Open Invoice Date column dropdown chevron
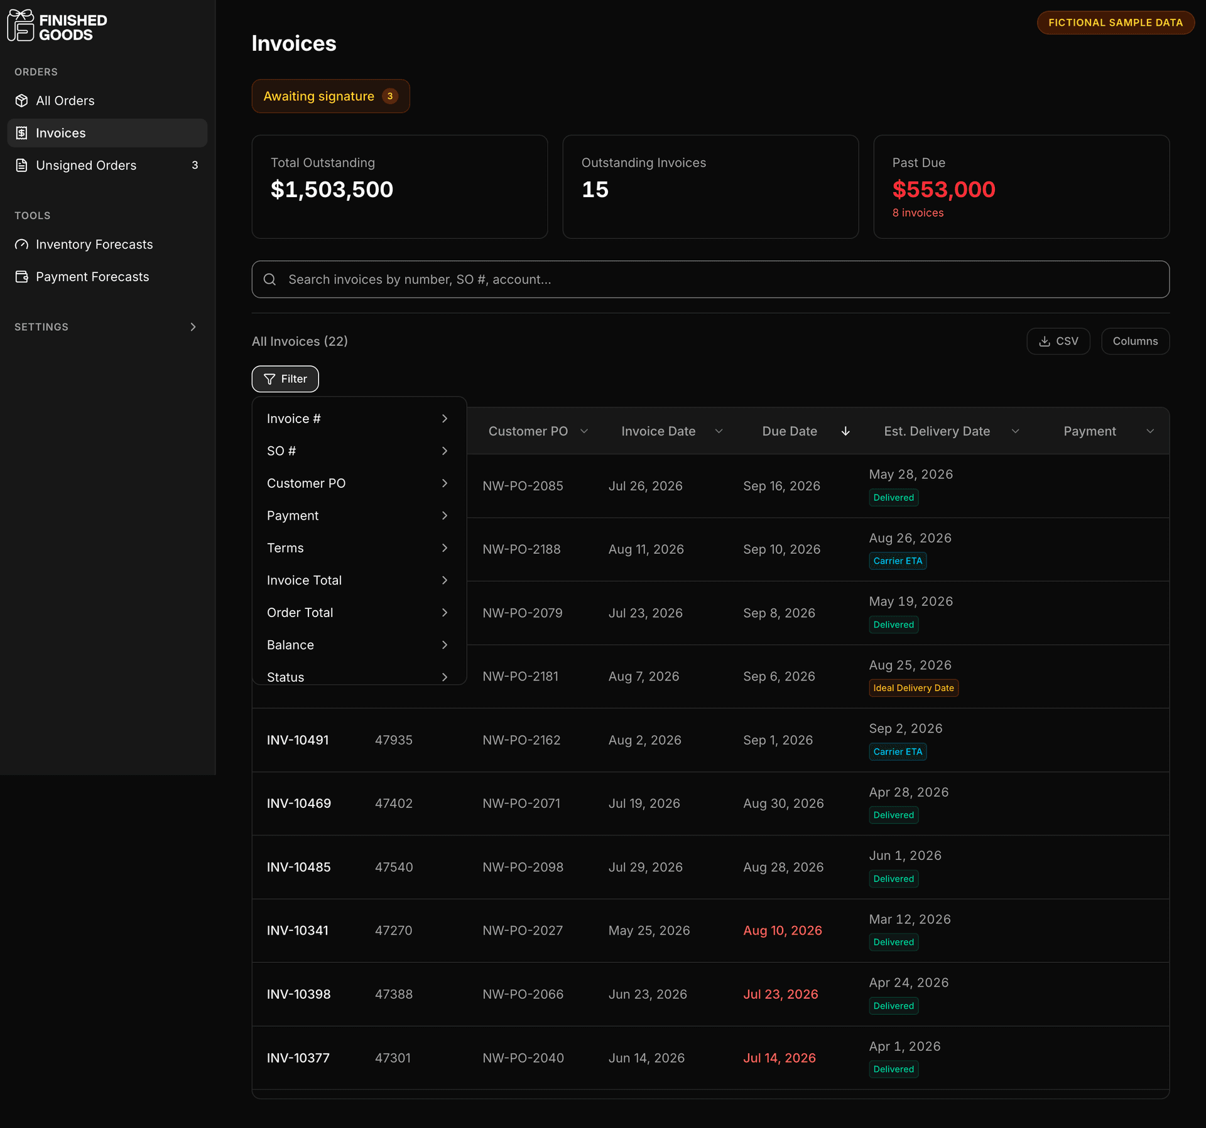Image resolution: width=1206 pixels, height=1128 pixels. pyautogui.click(x=719, y=431)
